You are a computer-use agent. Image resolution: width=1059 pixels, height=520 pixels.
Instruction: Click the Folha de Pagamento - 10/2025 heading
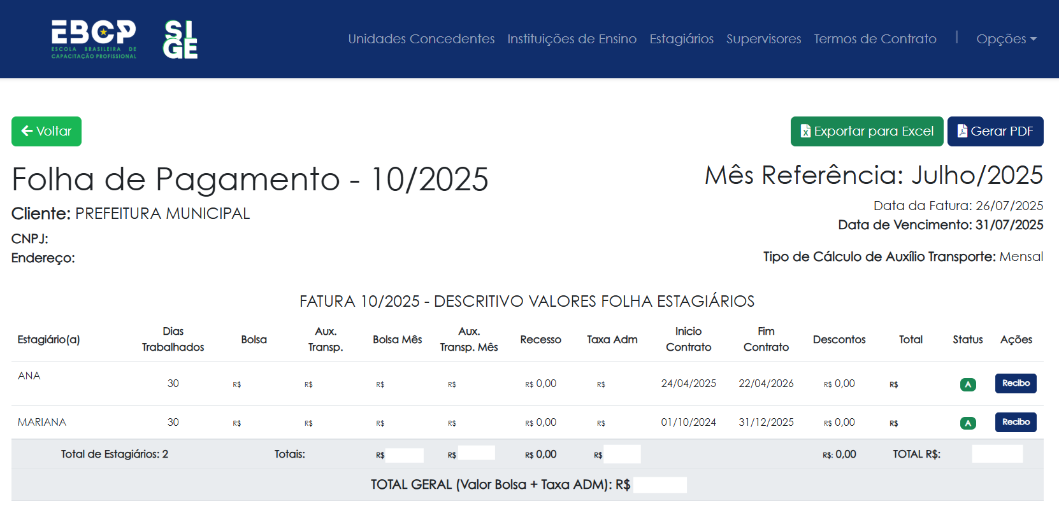point(250,179)
